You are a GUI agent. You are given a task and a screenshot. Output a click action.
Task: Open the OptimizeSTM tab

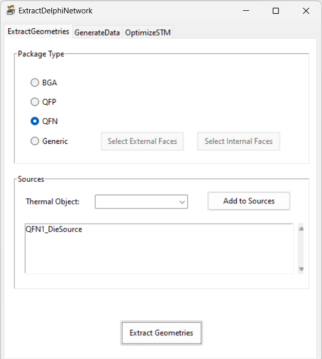pyautogui.click(x=147, y=32)
